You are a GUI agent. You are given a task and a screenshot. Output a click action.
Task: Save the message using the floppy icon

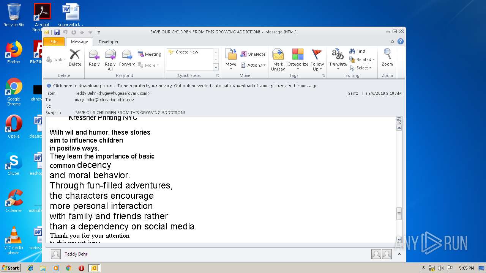coord(57,32)
